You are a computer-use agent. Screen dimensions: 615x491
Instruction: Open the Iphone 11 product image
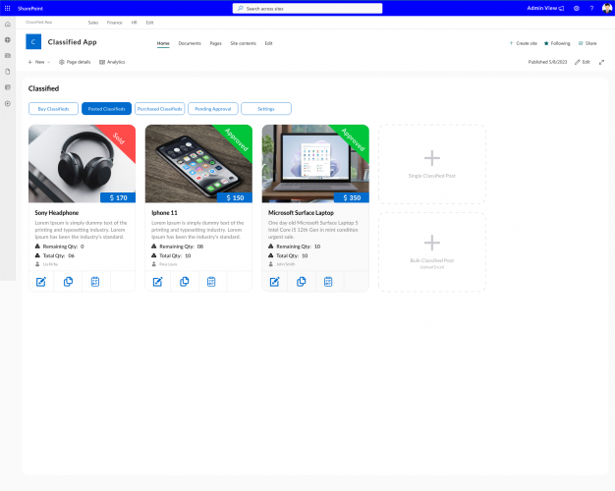198,164
